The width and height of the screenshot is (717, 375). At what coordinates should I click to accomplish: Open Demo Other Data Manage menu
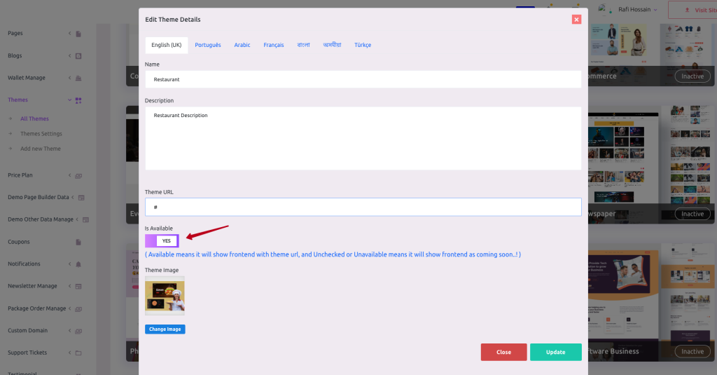coord(40,219)
